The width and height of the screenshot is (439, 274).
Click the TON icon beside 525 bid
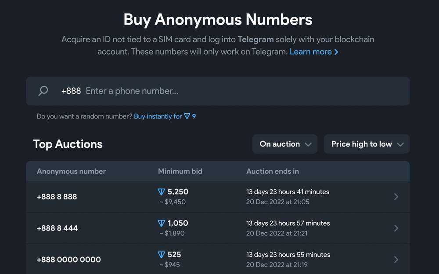[x=162, y=255]
